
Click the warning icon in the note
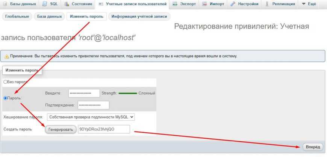(7, 56)
